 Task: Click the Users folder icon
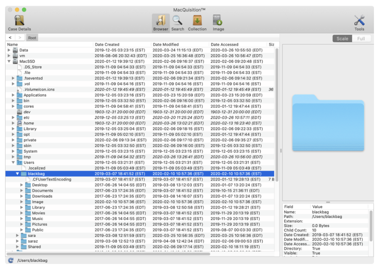coord(19,163)
